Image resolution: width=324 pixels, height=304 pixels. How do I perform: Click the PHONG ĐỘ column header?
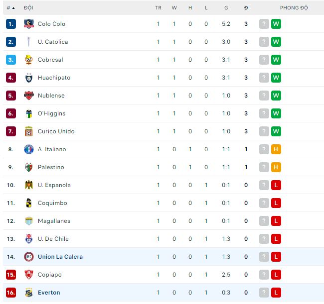click(294, 8)
